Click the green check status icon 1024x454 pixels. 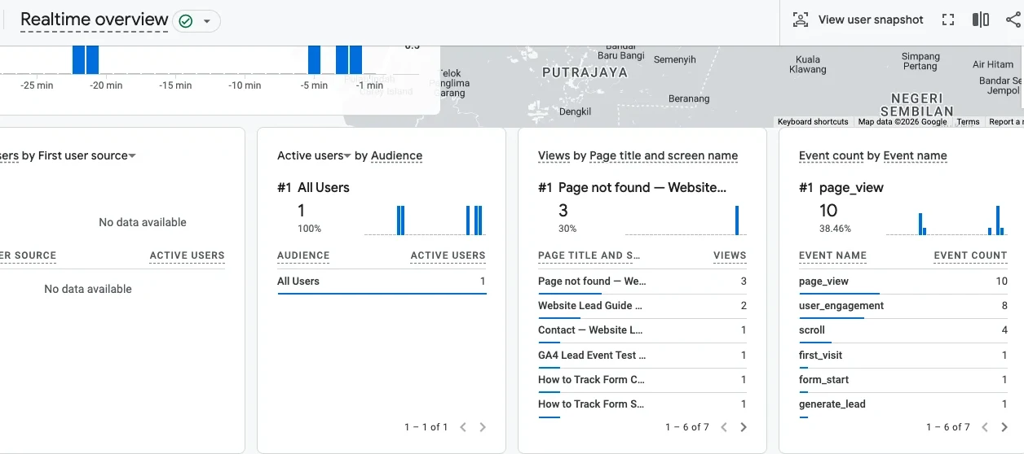tap(186, 20)
